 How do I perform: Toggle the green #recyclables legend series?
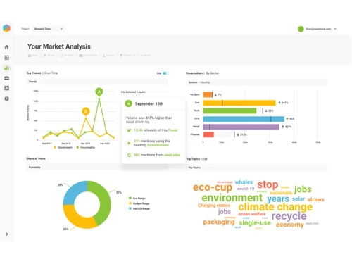(x=86, y=147)
